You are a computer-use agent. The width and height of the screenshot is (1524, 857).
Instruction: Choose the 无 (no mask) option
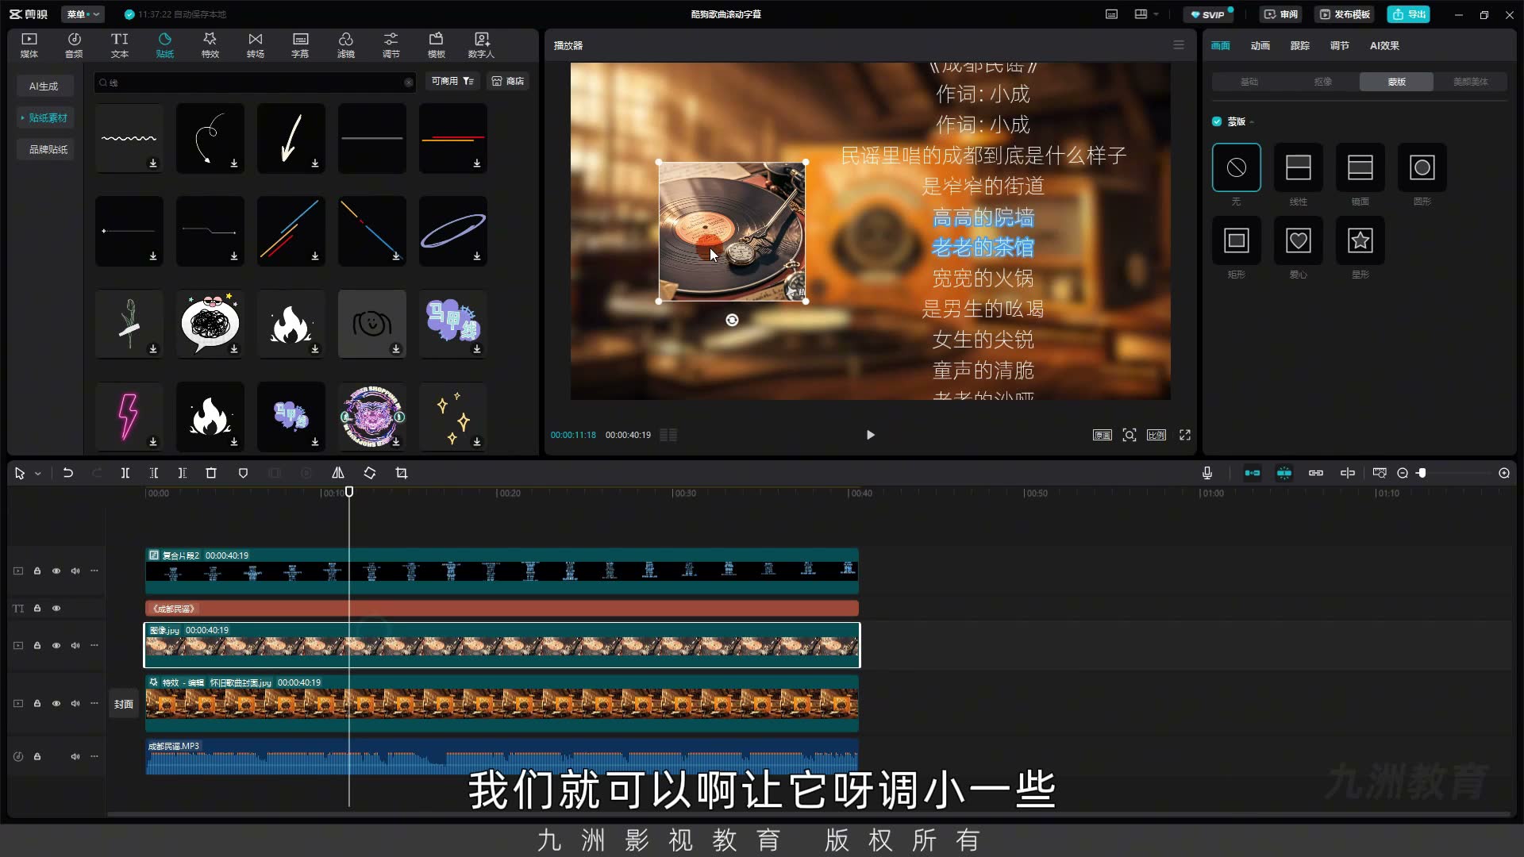click(1237, 167)
